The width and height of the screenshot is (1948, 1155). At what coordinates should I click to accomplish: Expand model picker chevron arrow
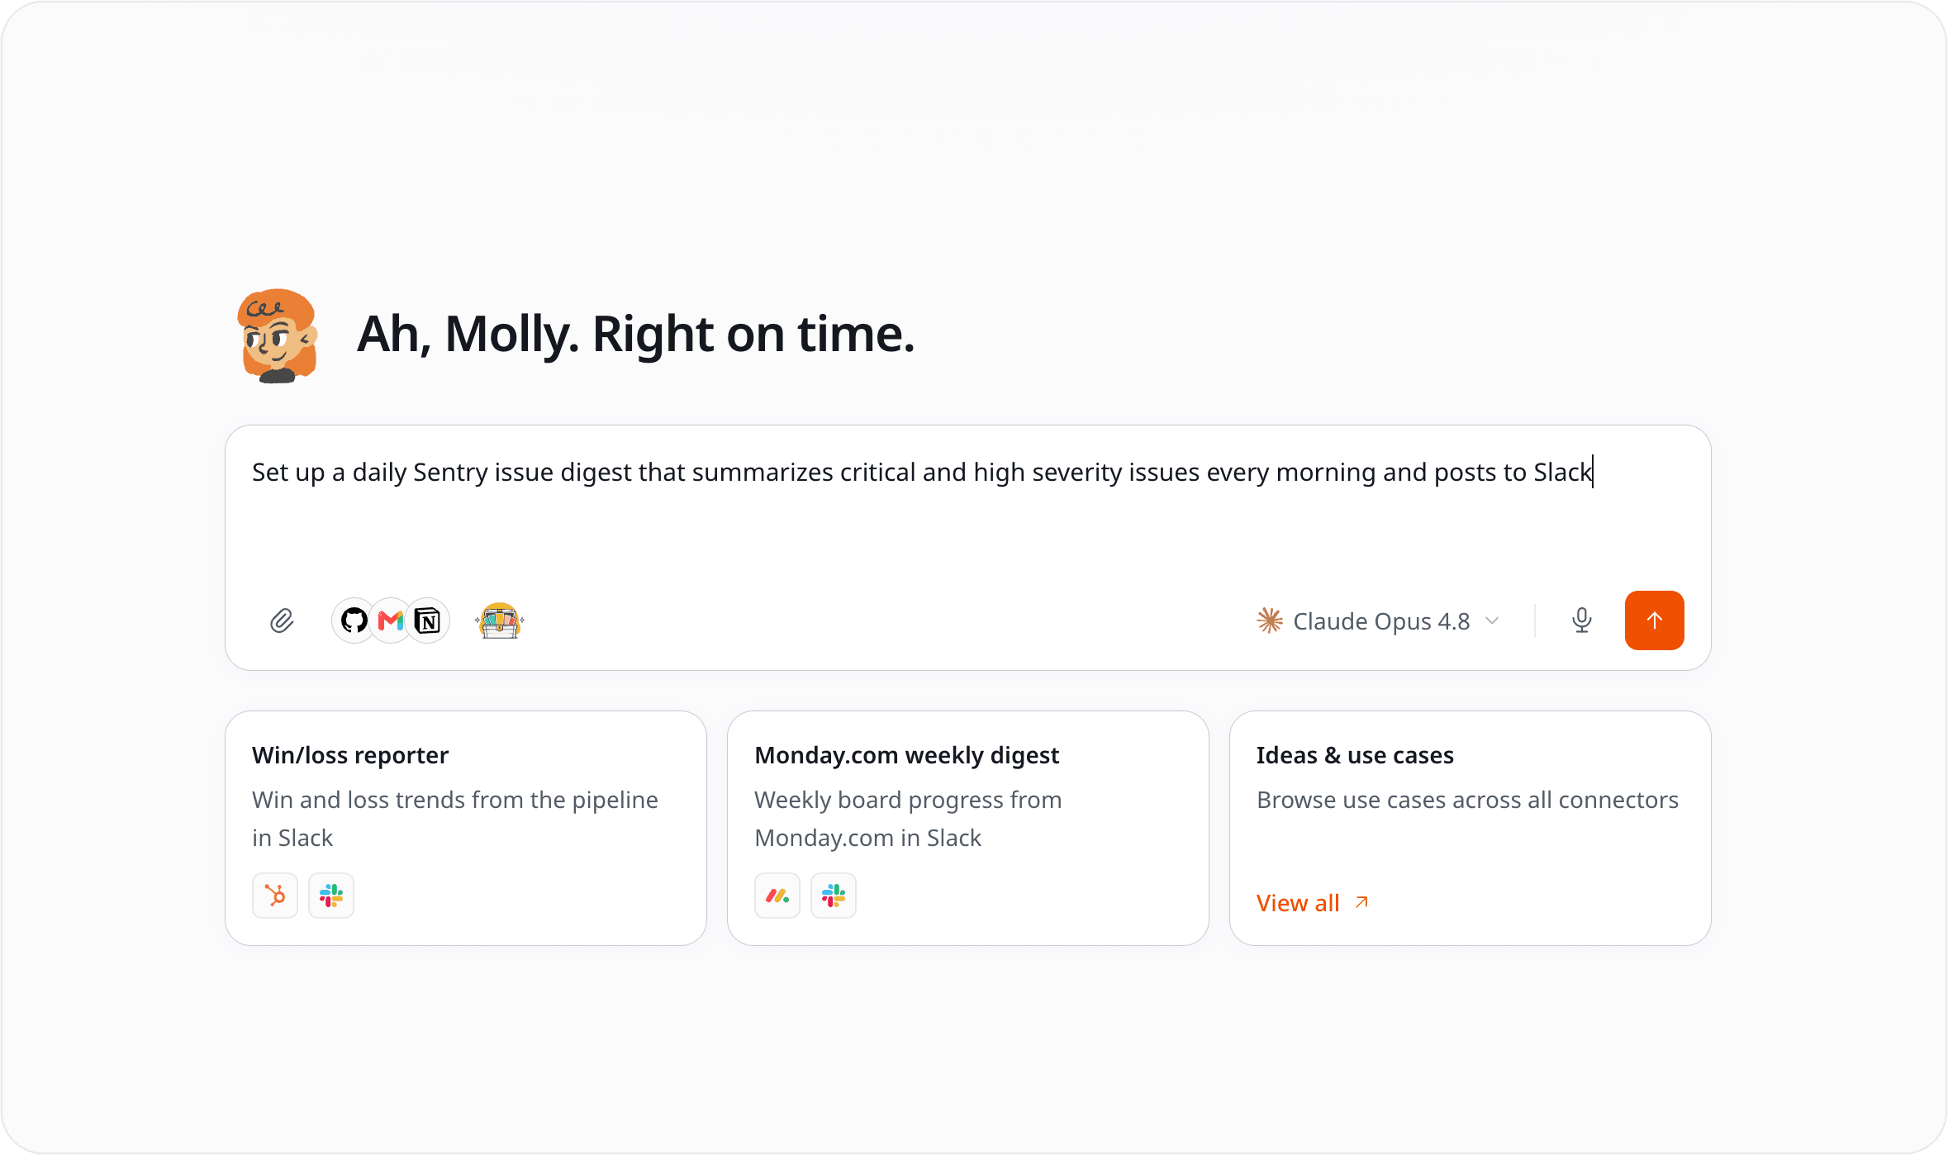1492,620
